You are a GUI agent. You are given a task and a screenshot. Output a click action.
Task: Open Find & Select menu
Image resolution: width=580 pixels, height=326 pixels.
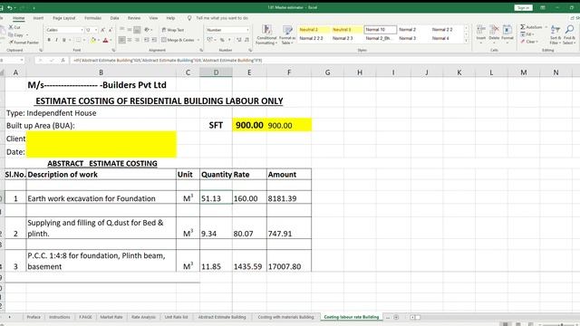(570, 34)
